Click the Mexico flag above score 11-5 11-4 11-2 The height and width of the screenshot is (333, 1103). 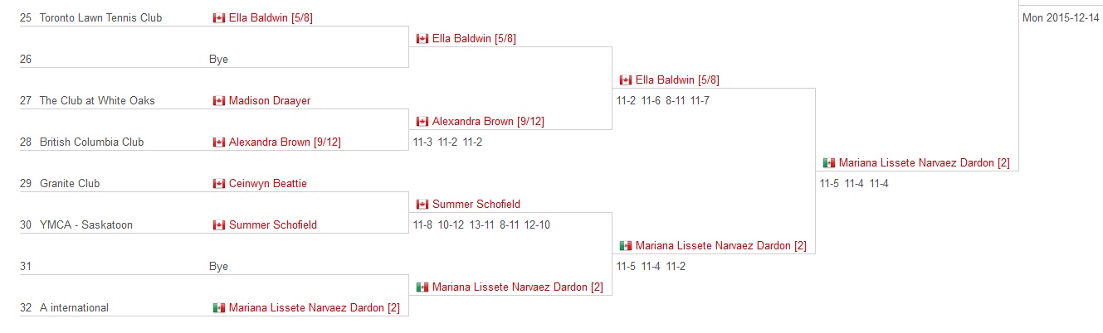pyautogui.click(x=626, y=246)
